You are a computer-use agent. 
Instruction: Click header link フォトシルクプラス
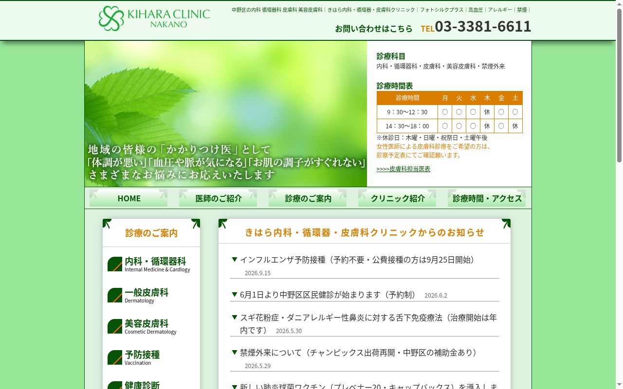click(442, 10)
